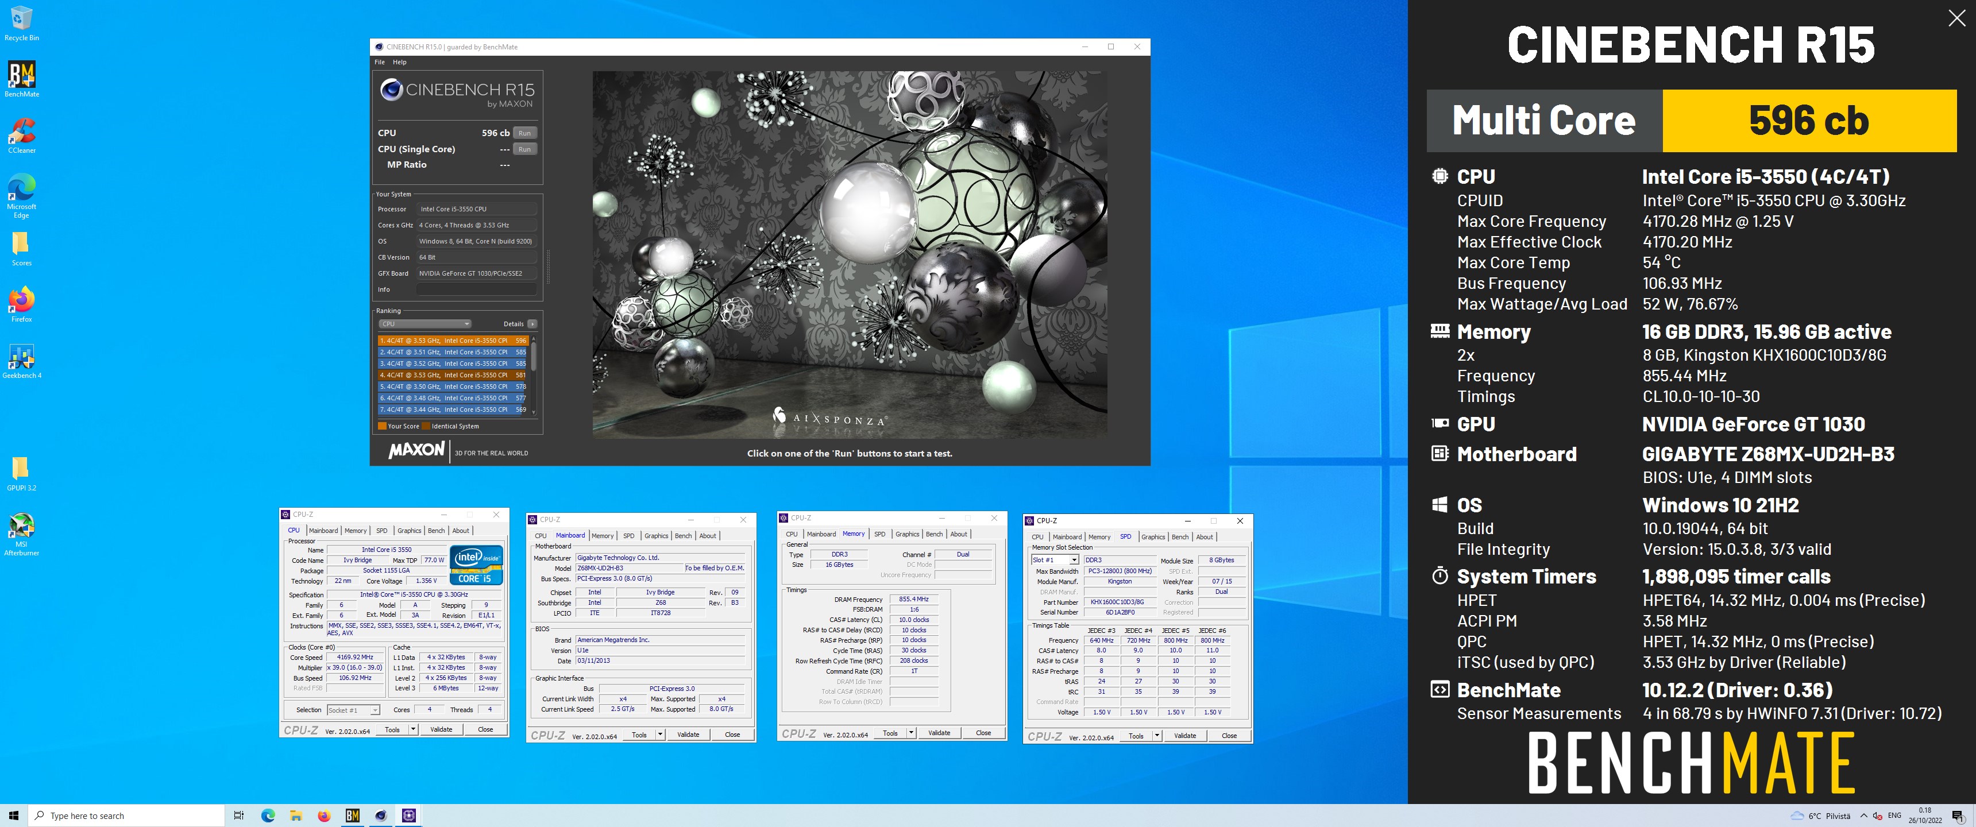
Task: Open the CPU ranking type dropdown
Action: [425, 324]
